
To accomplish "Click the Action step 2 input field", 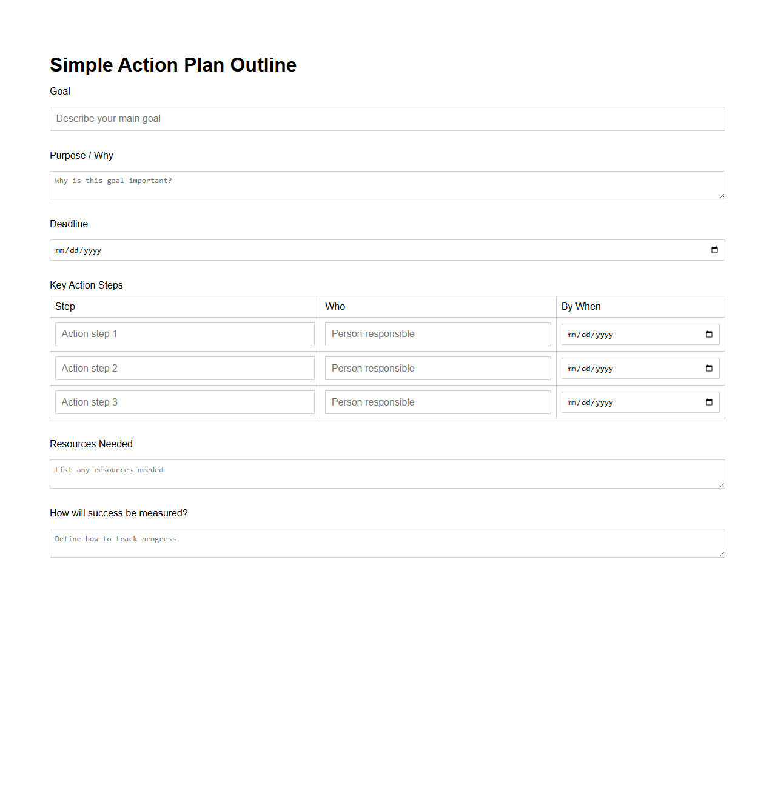I will click(184, 368).
